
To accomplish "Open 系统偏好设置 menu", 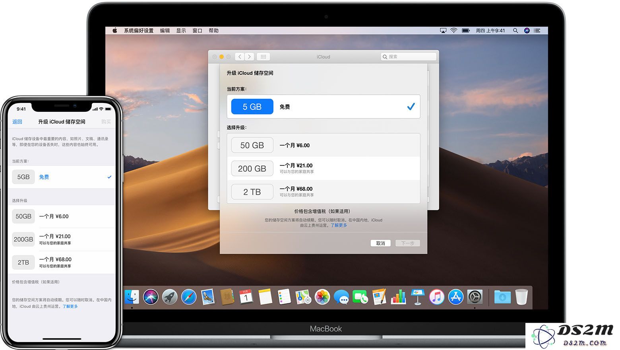I will [139, 31].
